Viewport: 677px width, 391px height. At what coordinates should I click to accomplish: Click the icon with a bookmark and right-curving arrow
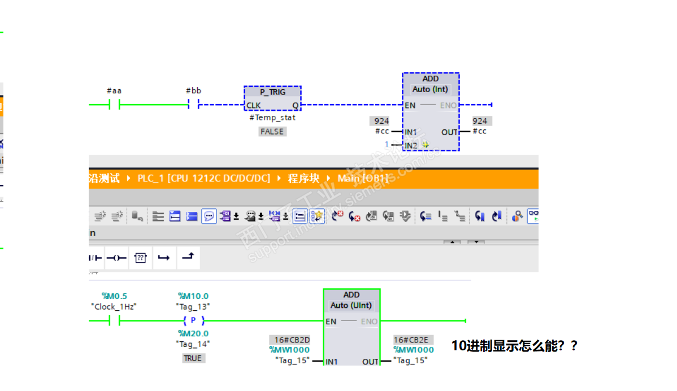click(x=497, y=216)
